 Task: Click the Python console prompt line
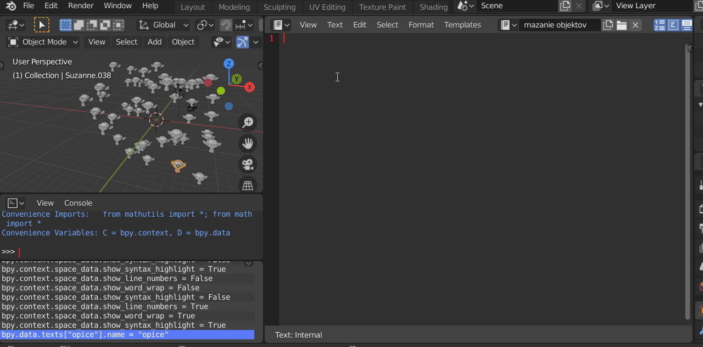131,252
